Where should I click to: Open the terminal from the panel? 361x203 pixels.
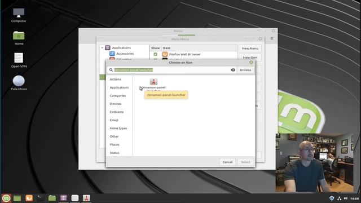coord(41,198)
